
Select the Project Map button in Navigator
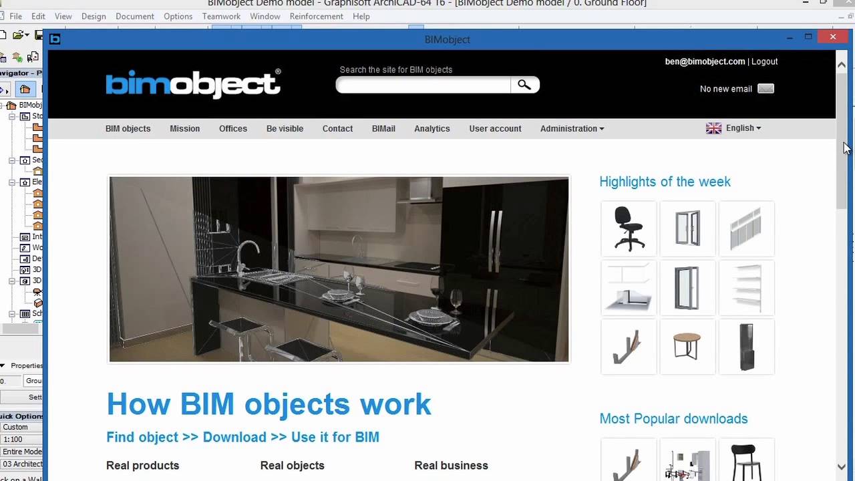click(x=25, y=89)
